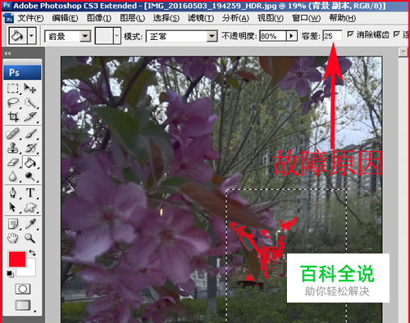Select the Magic Wand tool

coord(30,103)
